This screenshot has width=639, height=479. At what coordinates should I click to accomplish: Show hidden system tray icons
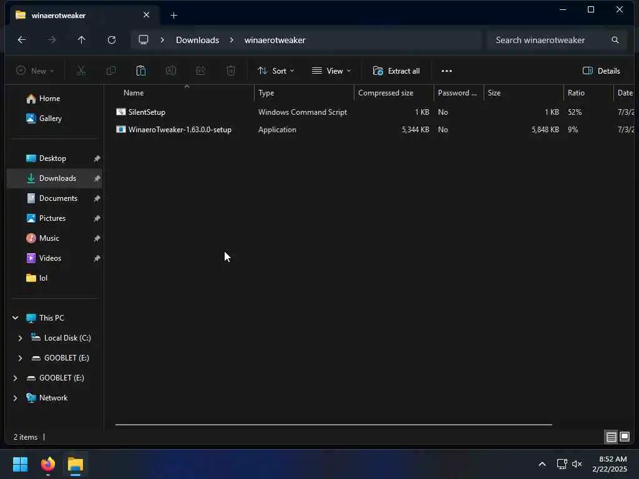(542, 464)
